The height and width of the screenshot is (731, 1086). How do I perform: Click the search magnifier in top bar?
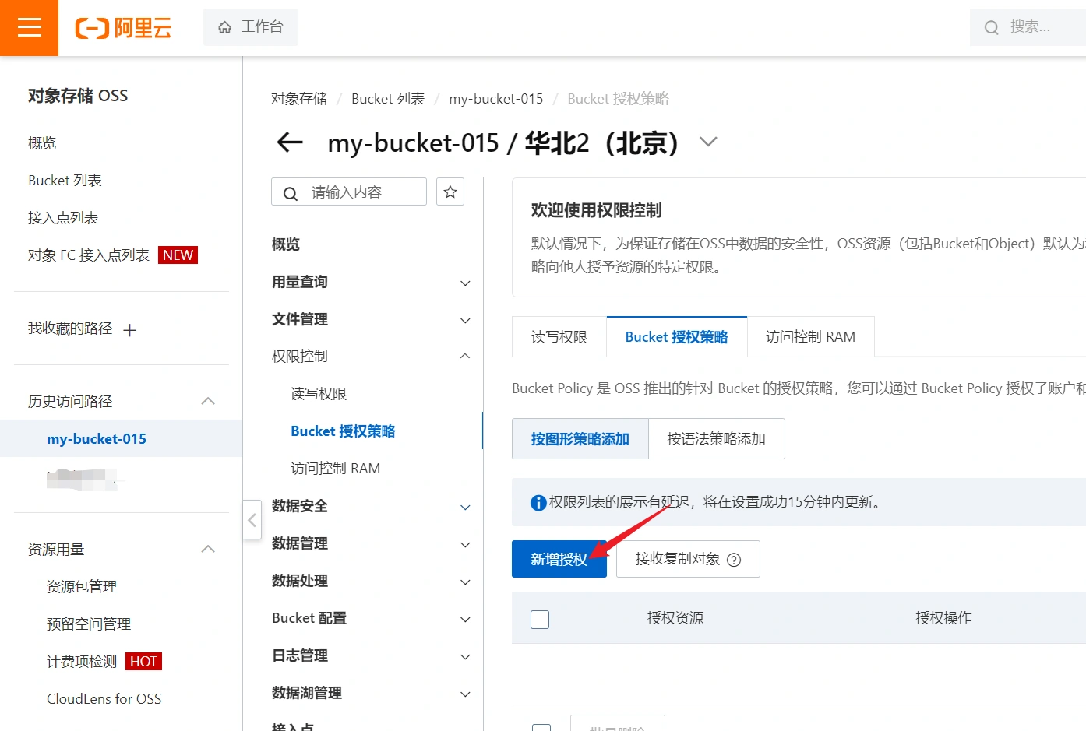[991, 28]
